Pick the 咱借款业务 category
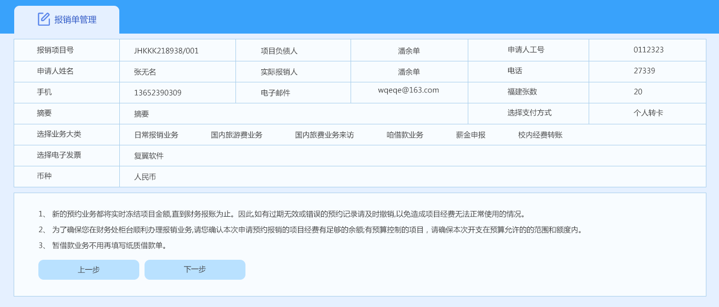Screen dimensions: 719x307 [405, 135]
